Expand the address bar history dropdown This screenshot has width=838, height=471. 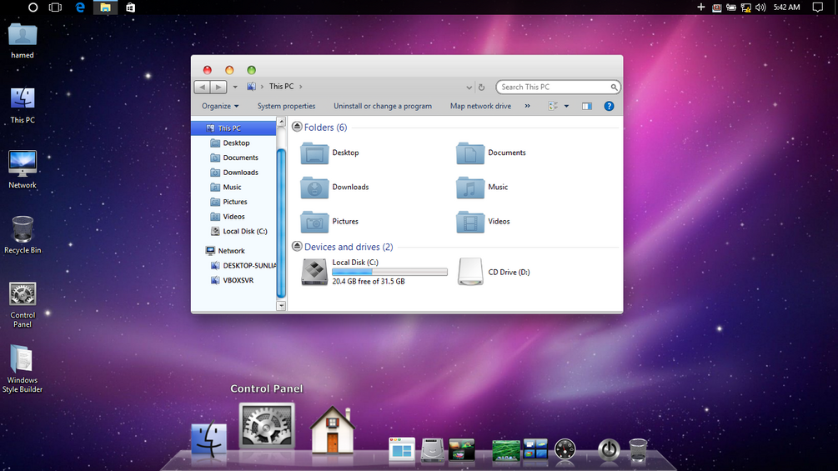coord(469,87)
